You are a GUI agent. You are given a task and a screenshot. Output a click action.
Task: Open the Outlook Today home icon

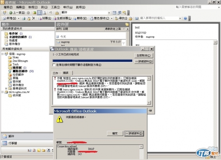57,13
